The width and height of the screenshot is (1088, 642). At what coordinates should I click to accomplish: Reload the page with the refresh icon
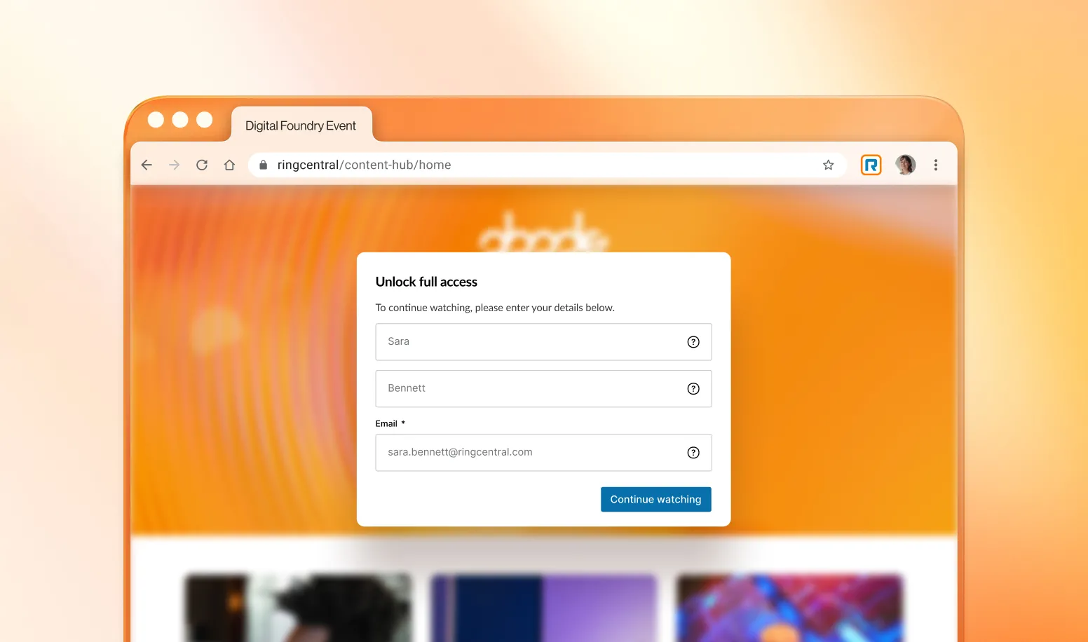point(202,165)
